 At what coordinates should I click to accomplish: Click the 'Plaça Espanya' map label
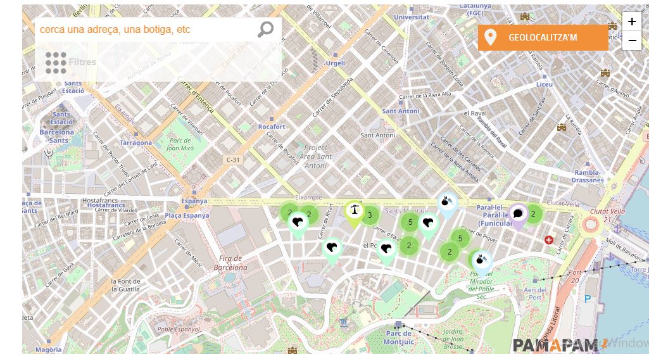(187, 216)
